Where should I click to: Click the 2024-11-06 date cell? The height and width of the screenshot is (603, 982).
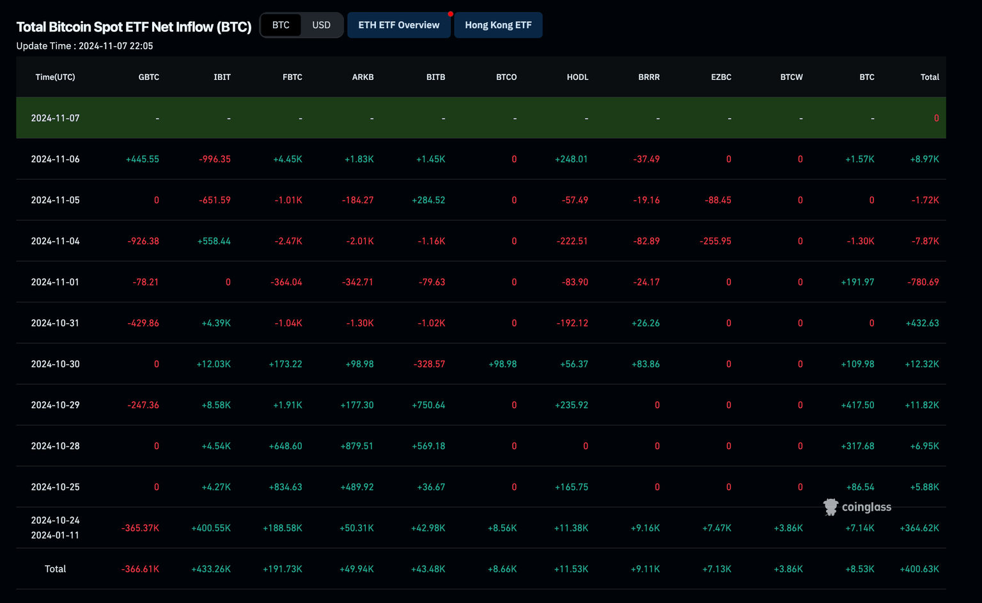point(55,159)
